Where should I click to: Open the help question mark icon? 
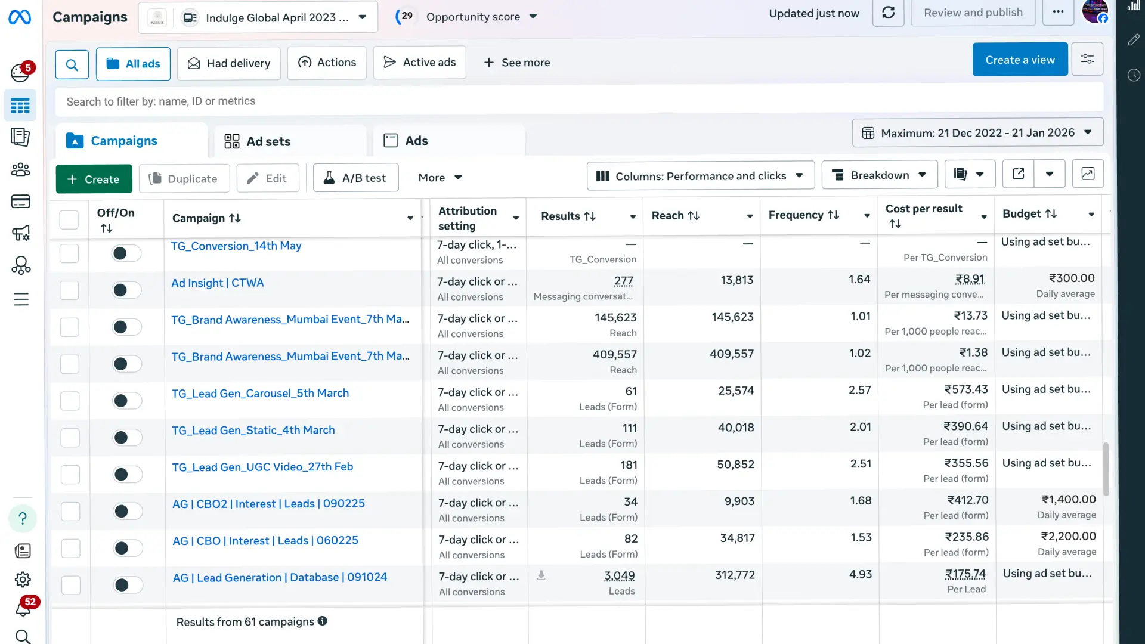pyautogui.click(x=23, y=519)
